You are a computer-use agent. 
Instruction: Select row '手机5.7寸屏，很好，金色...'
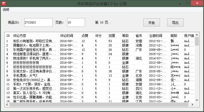pos(100,84)
